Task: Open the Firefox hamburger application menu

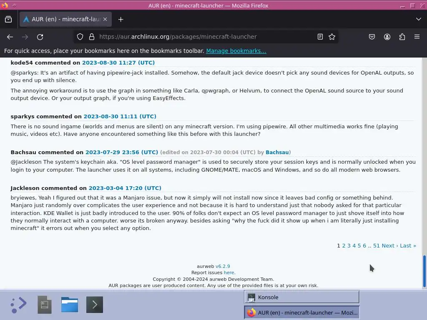Action: pyautogui.click(x=417, y=37)
